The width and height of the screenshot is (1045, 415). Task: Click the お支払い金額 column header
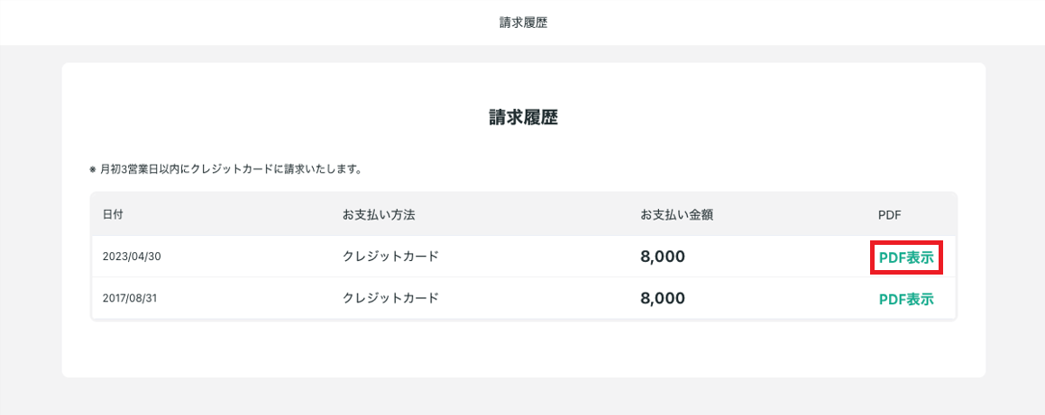pyautogui.click(x=677, y=215)
